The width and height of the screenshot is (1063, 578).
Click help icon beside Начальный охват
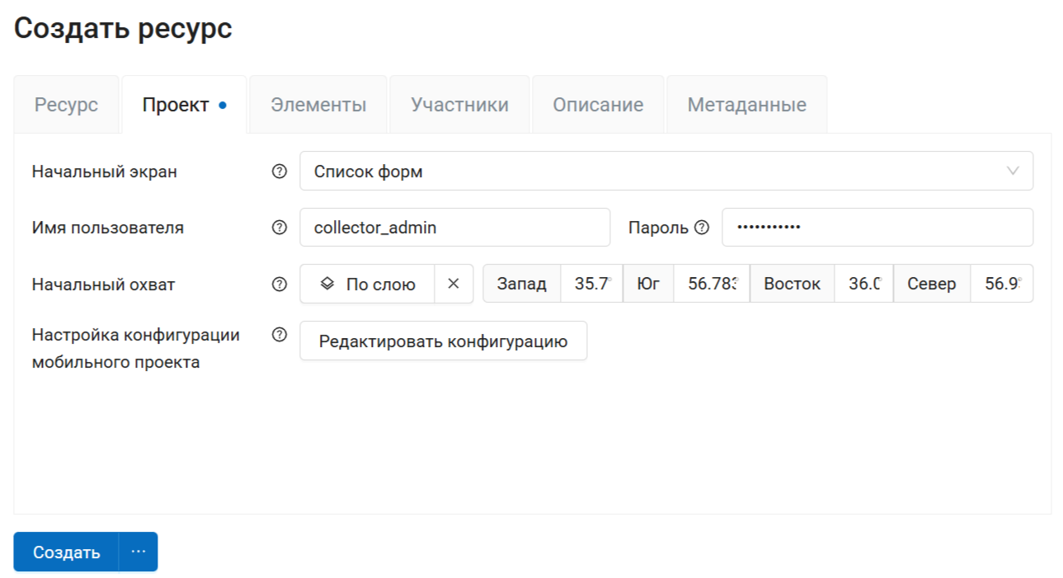click(280, 284)
